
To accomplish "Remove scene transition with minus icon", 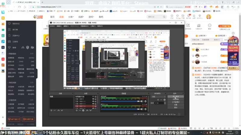I will (x=161, y=100).
